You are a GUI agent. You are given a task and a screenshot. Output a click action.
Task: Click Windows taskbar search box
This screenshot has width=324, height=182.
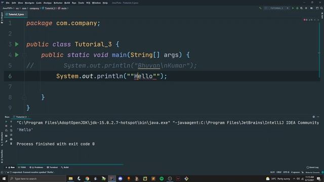(37, 178)
